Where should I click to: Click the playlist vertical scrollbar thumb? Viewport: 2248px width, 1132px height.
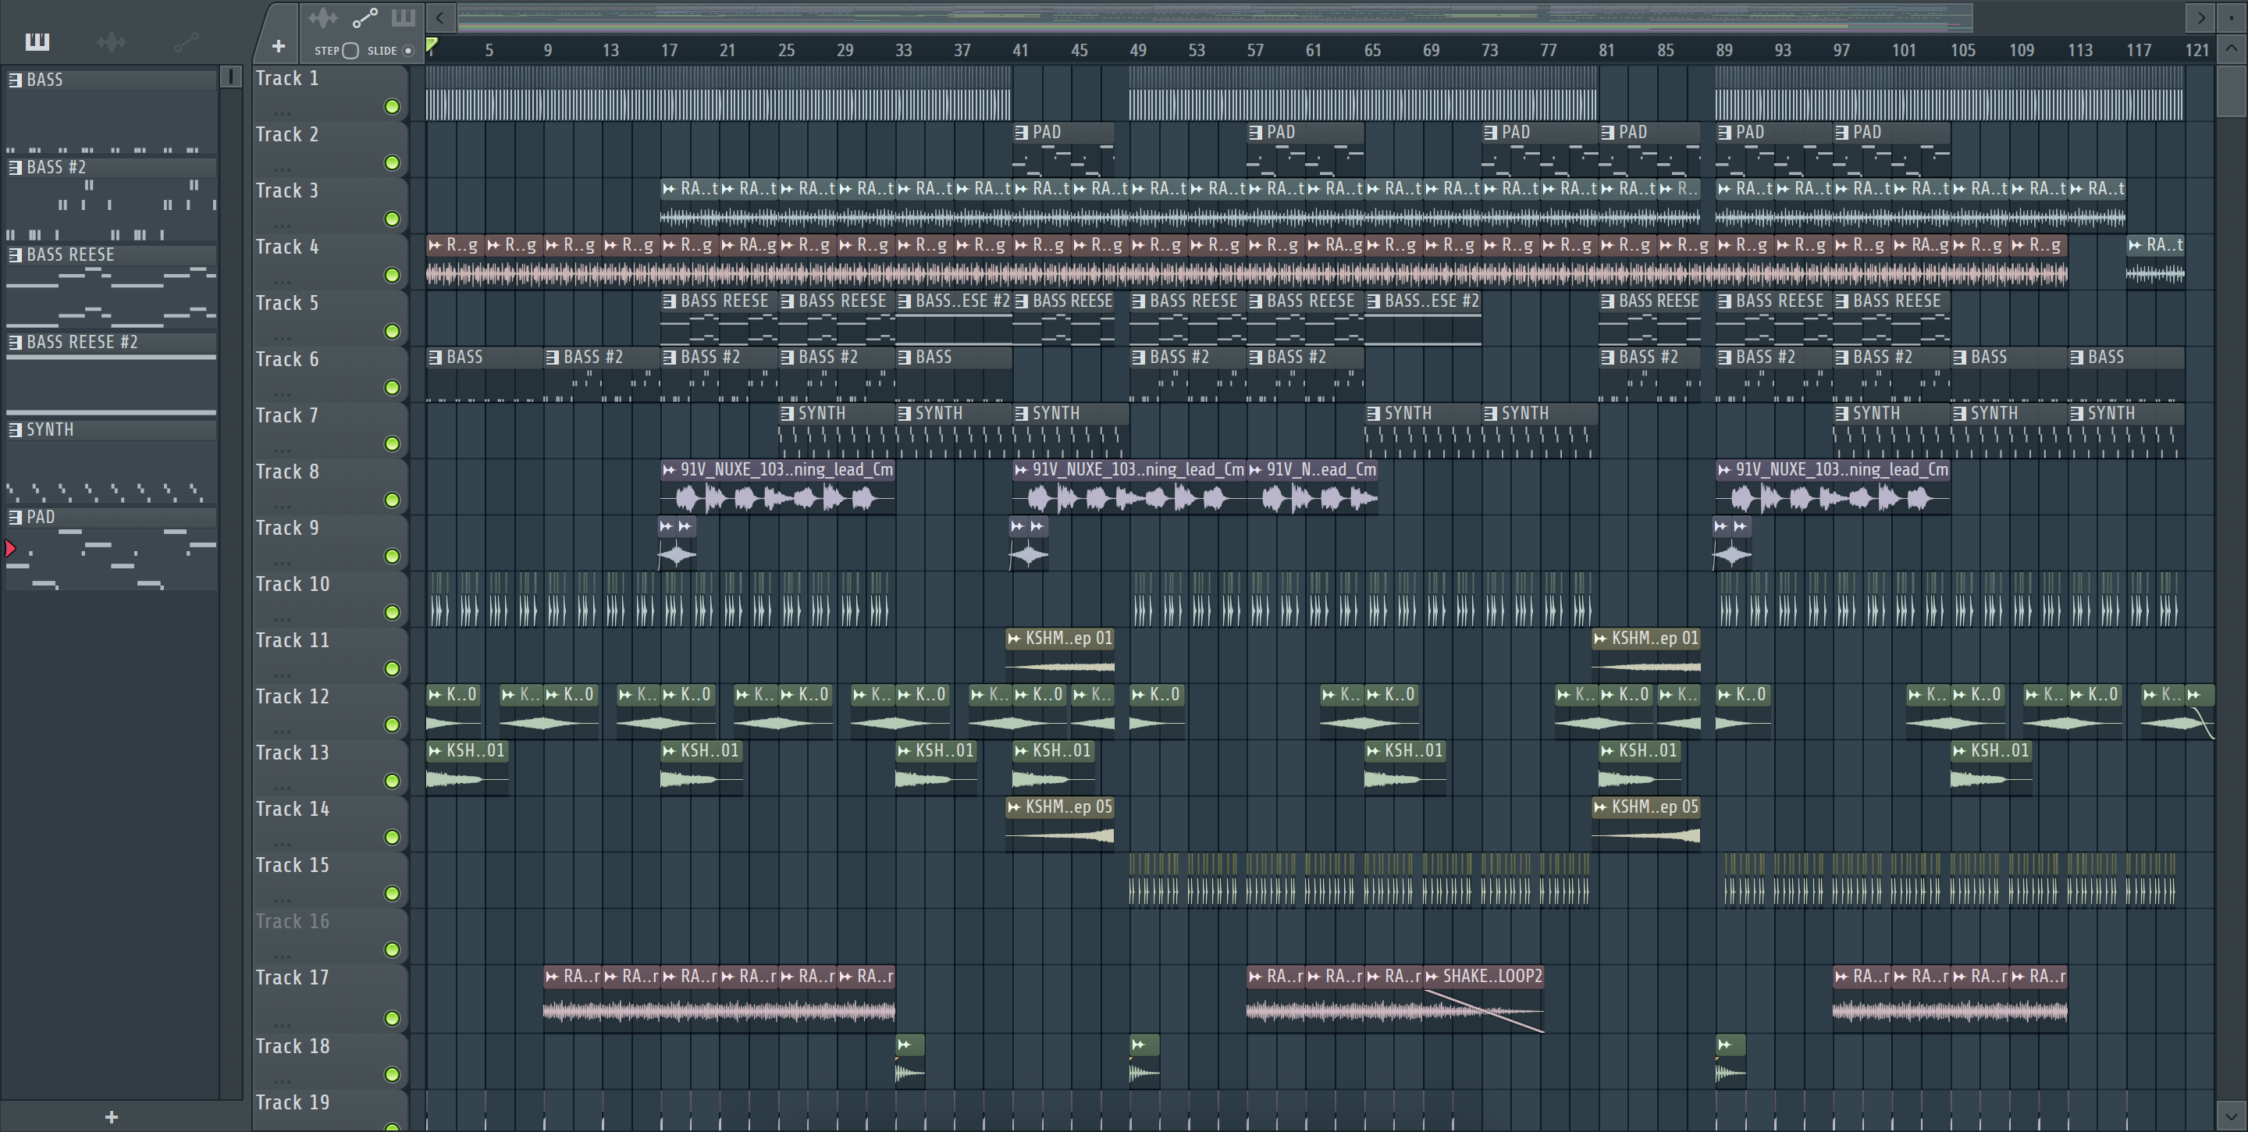2232,90
